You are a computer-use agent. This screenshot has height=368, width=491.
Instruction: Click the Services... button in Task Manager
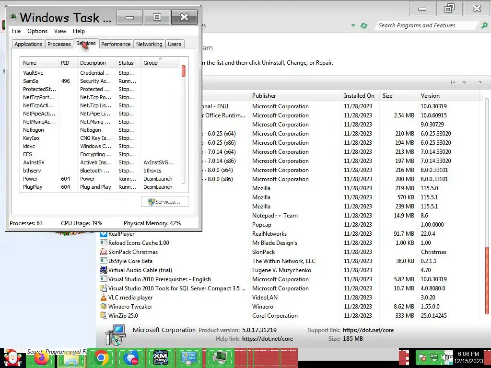(165, 202)
